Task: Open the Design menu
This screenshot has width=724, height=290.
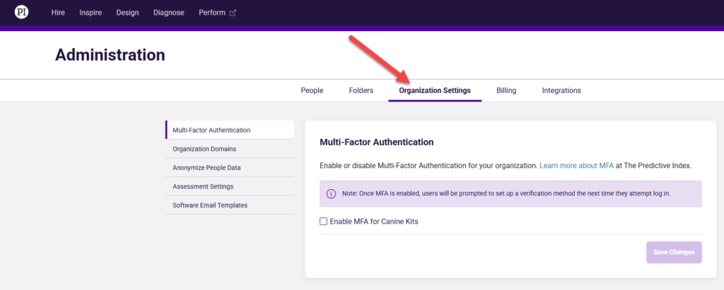Action: (127, 13)
